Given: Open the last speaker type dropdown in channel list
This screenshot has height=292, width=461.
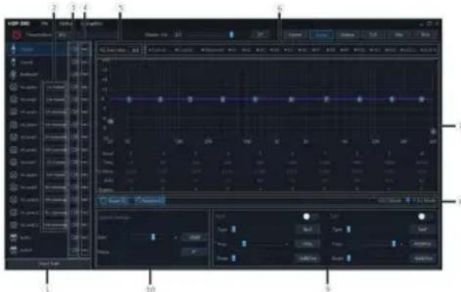Looking at the screenshot, I should point(55,225).
